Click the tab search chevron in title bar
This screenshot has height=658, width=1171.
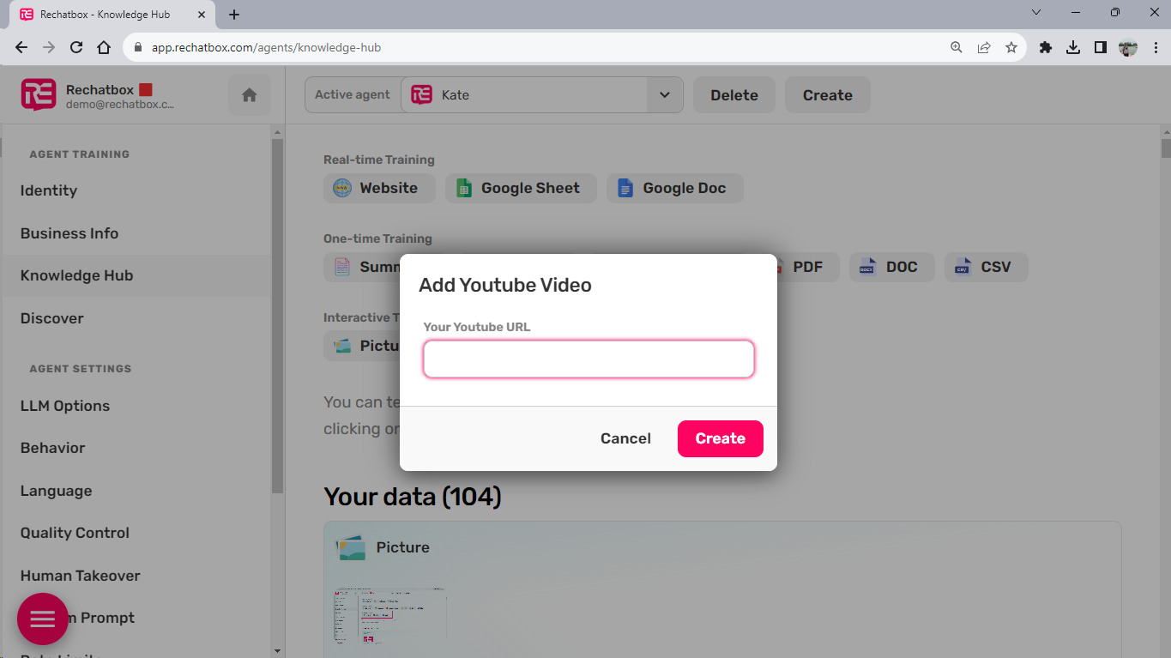1036,13
